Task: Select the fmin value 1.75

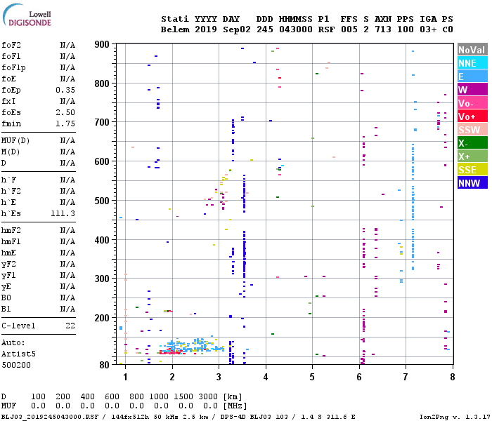Action: click(65, 123)
